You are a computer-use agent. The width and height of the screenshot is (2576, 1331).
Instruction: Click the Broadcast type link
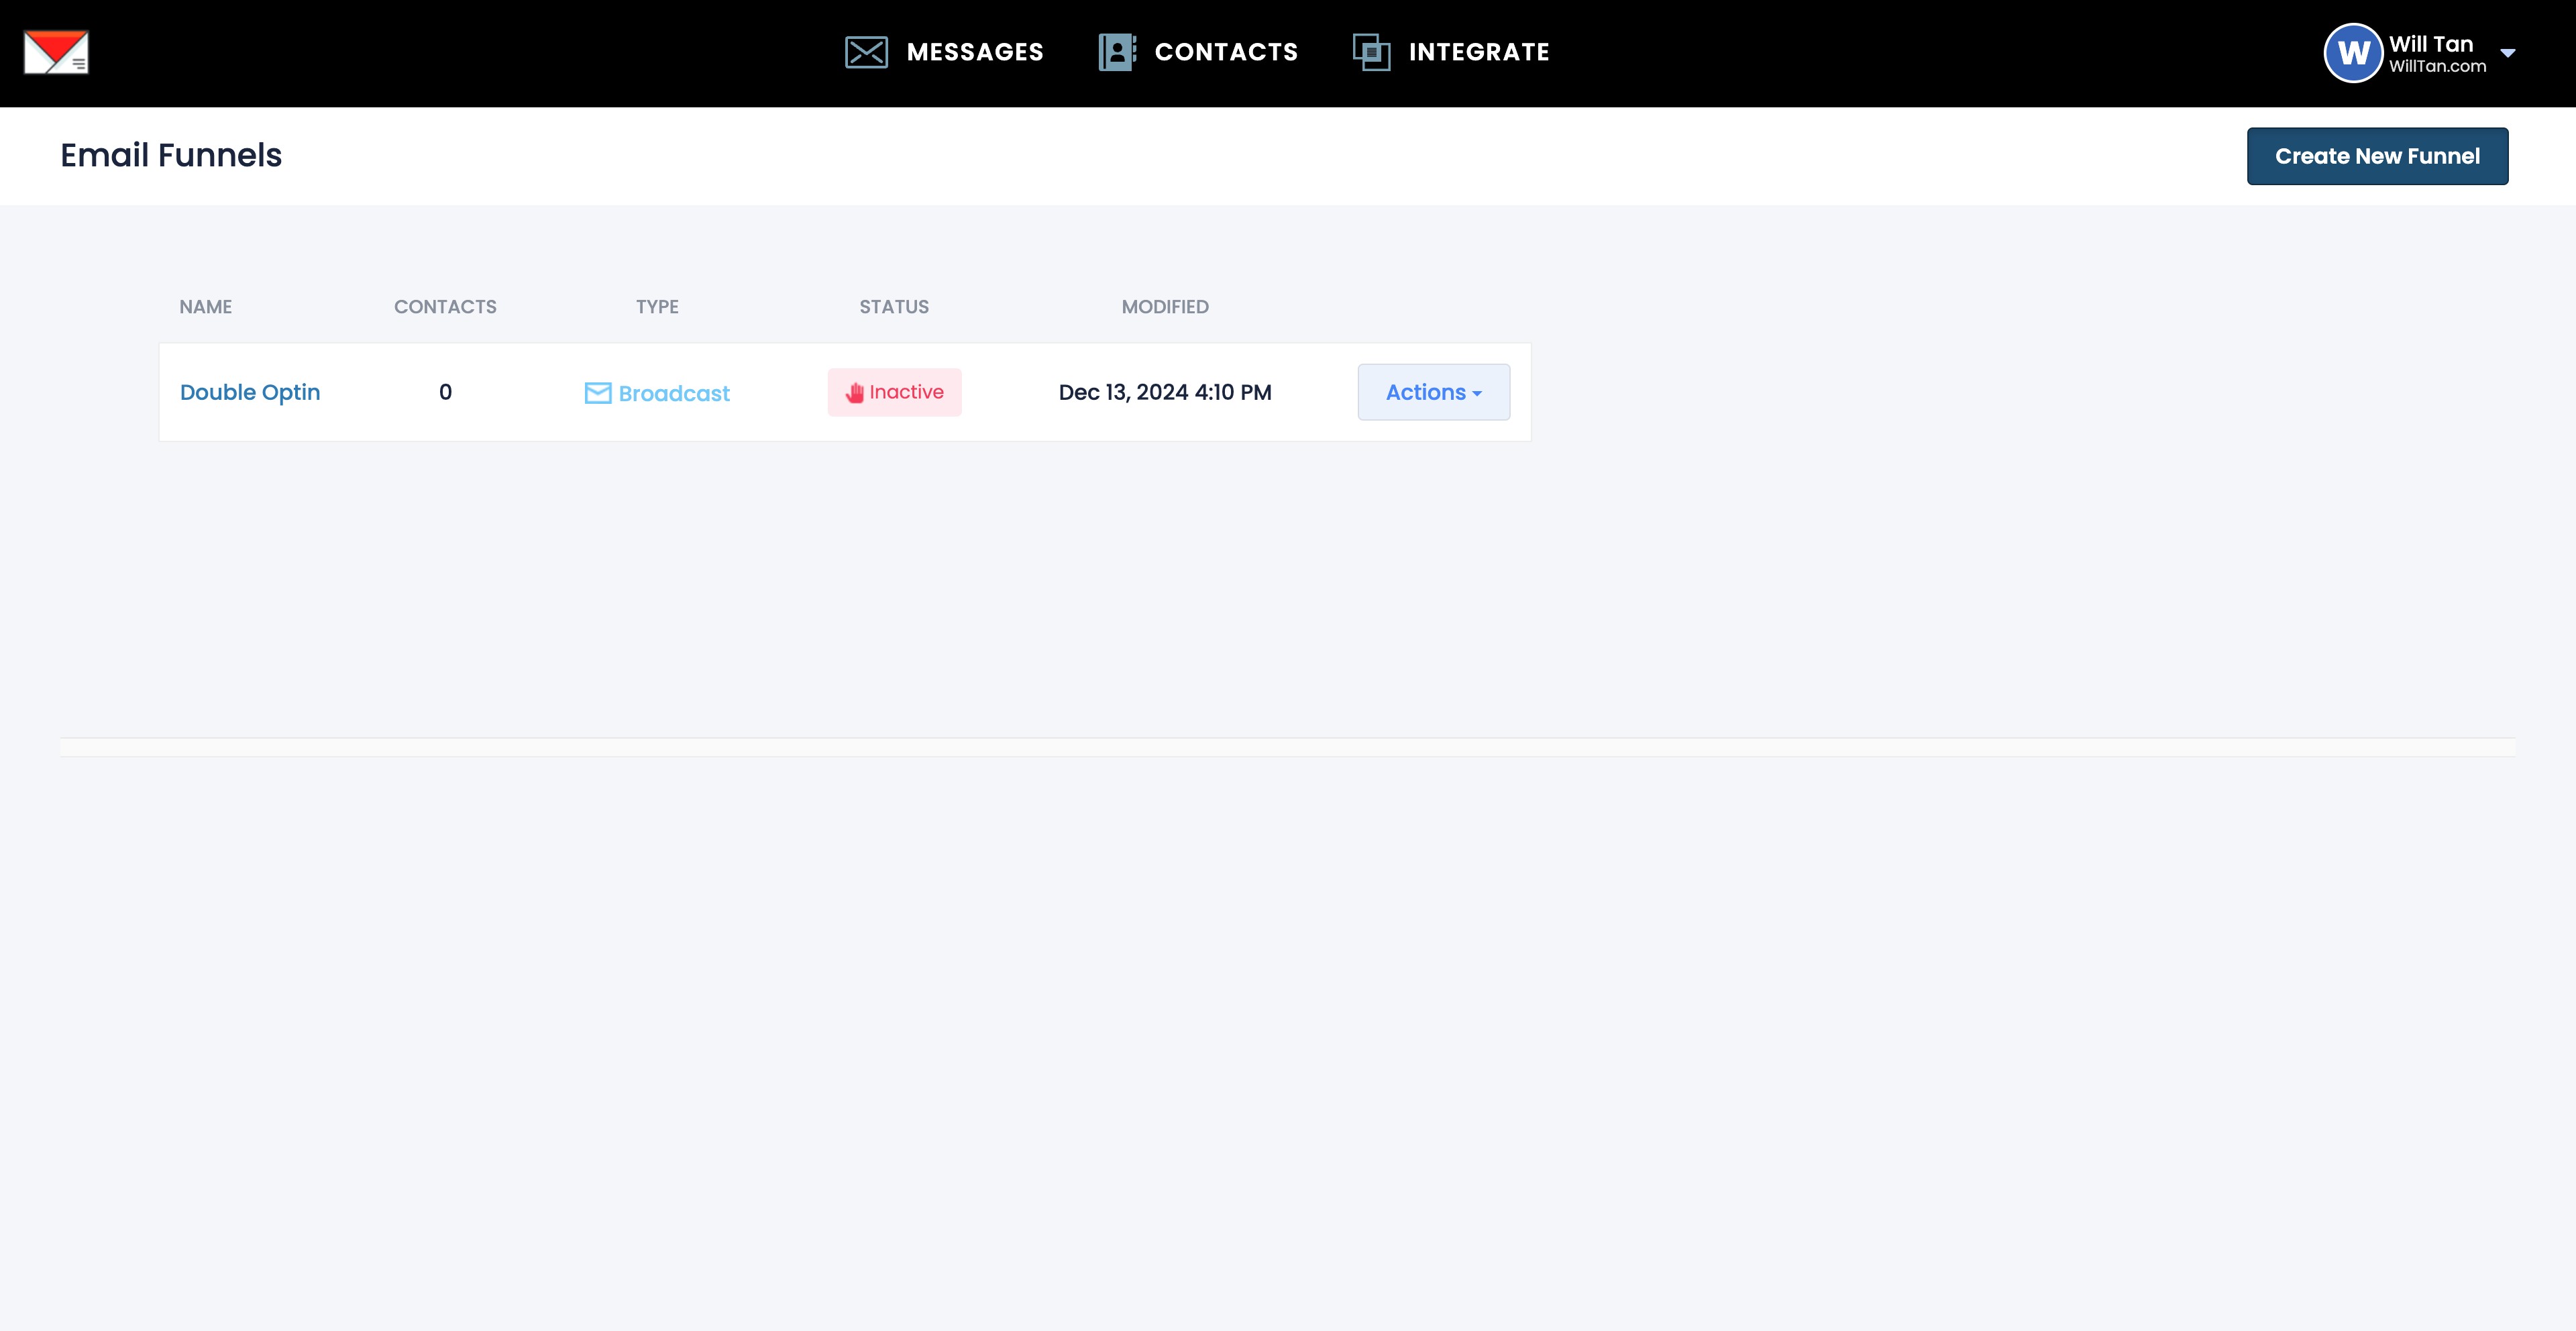click(674, 393)
